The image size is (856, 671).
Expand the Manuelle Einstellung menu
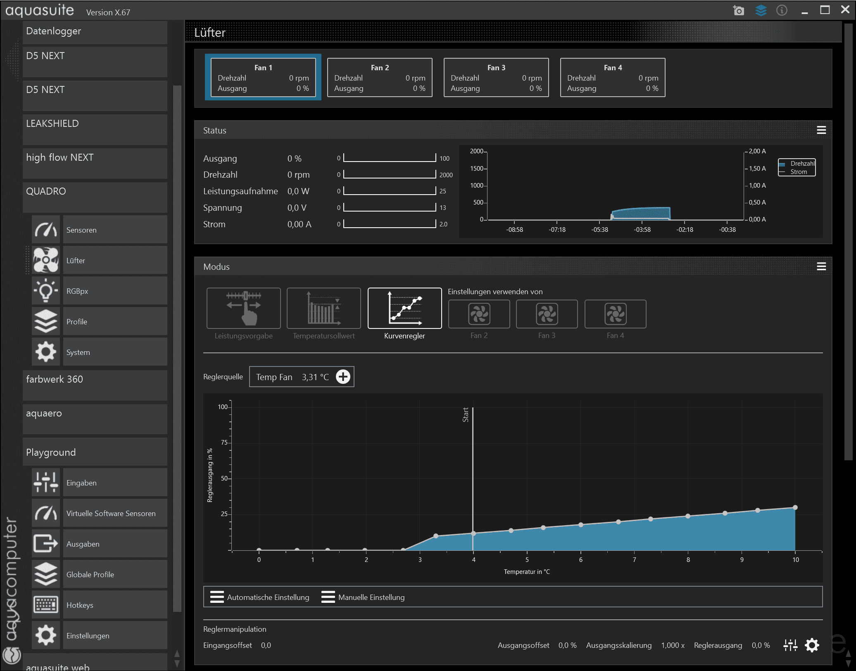(x=363, y=597)
